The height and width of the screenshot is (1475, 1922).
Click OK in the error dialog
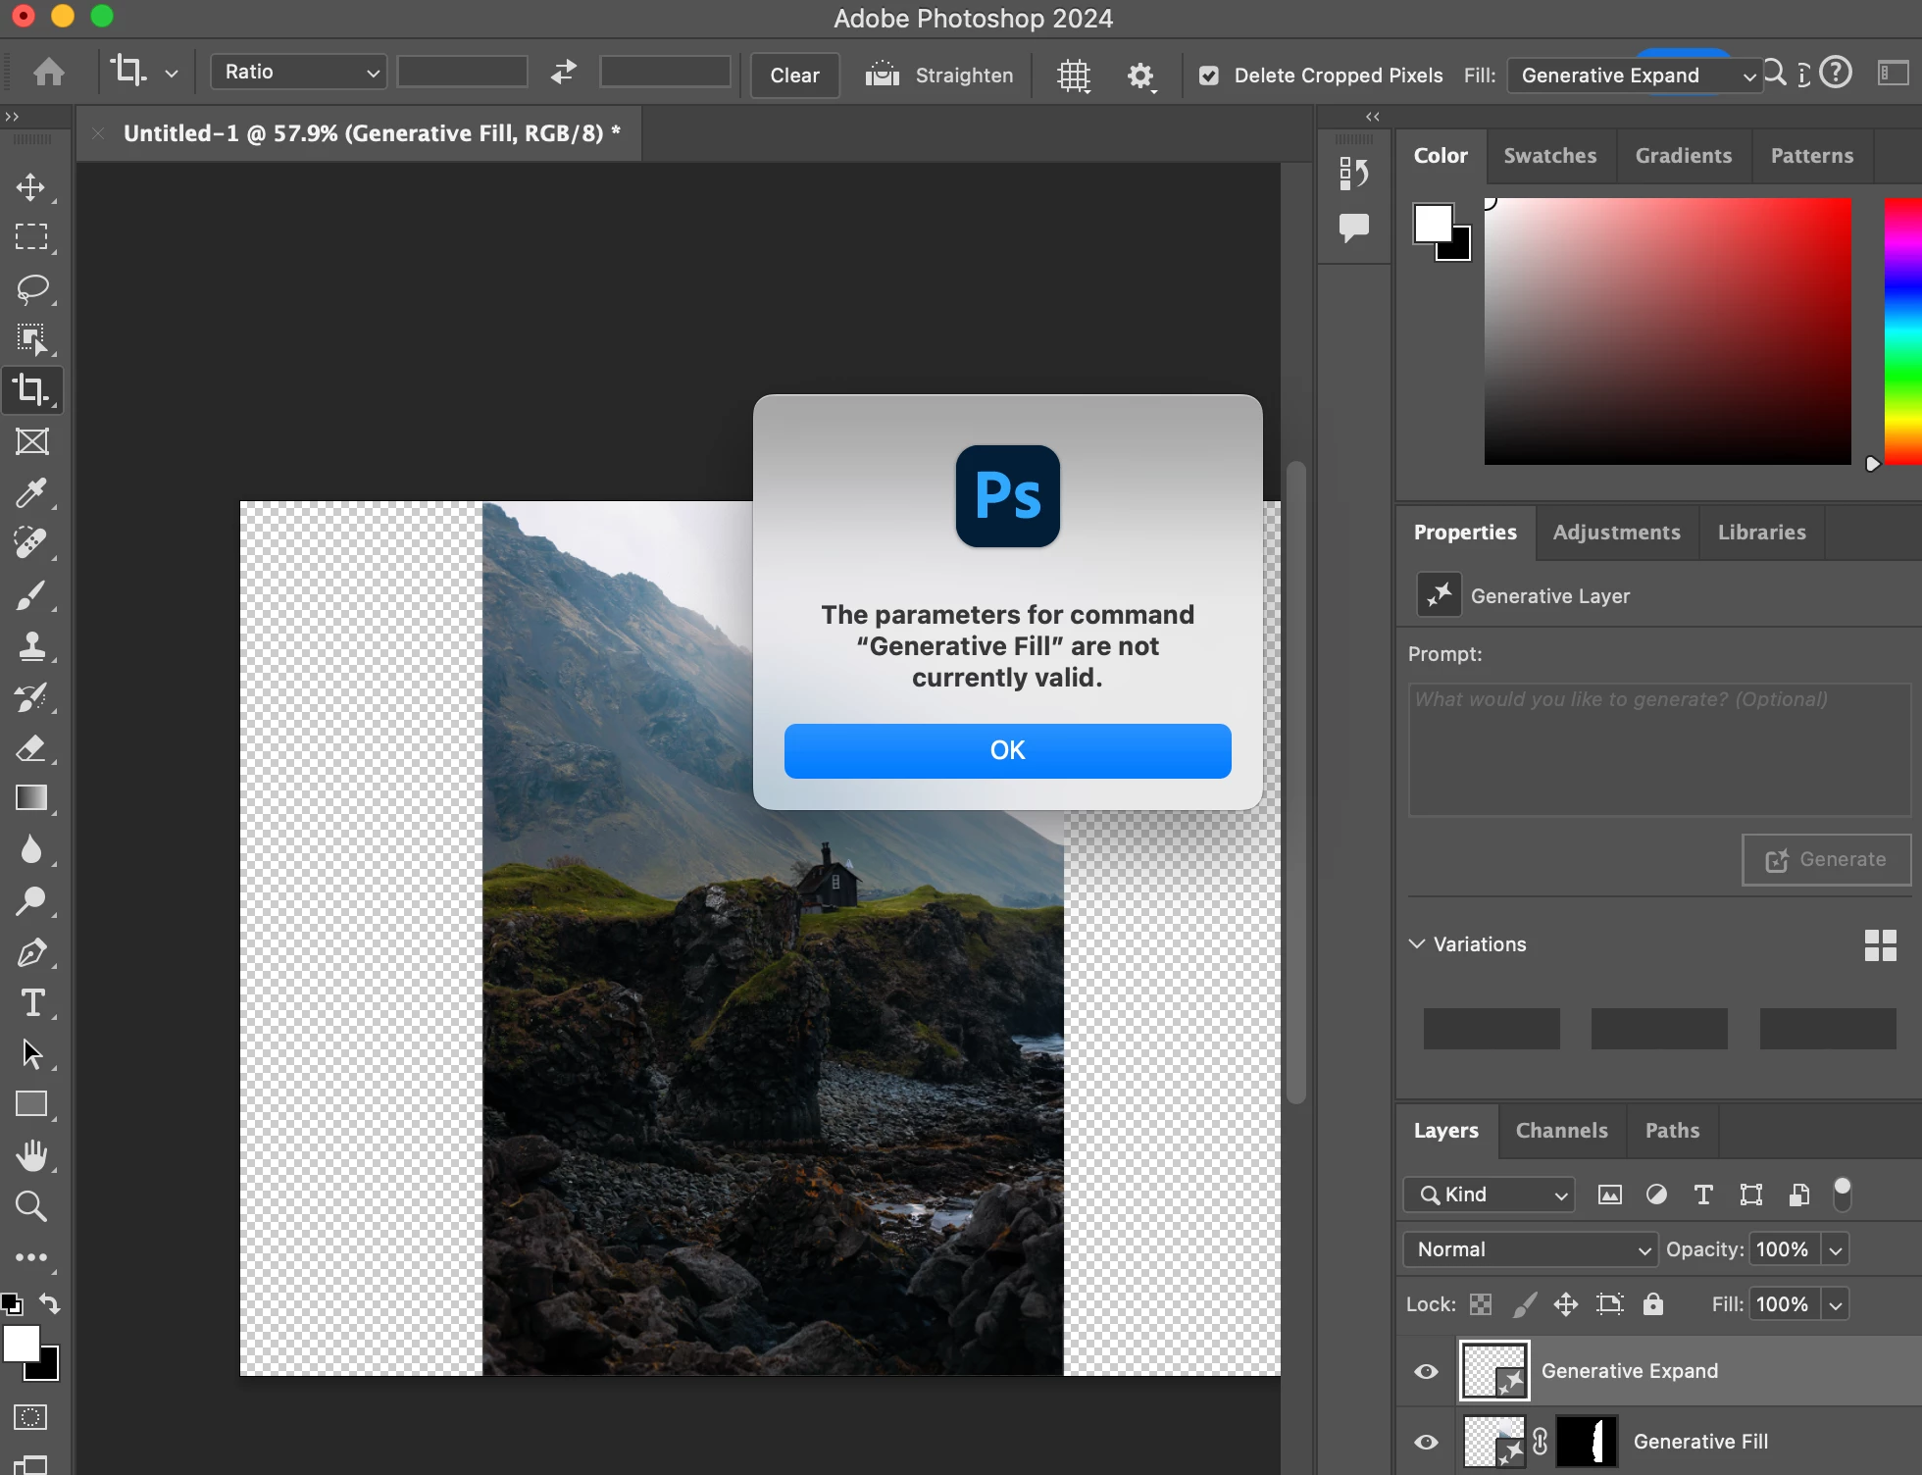(x=1007, y=750)
